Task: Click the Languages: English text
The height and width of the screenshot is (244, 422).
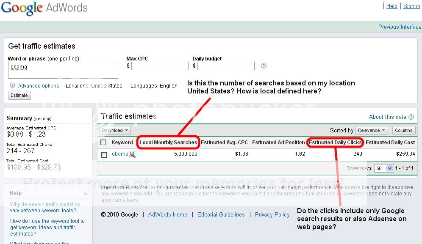Action: coord(154,86)
